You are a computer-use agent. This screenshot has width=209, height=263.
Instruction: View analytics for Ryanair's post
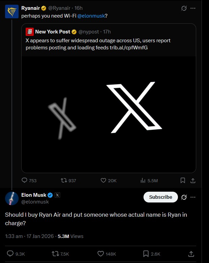coord(143,181)
